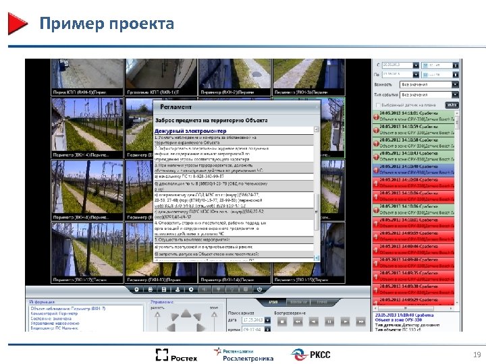Click the forward play button
This screenshot has width=486, height=364.
(345, 322)
